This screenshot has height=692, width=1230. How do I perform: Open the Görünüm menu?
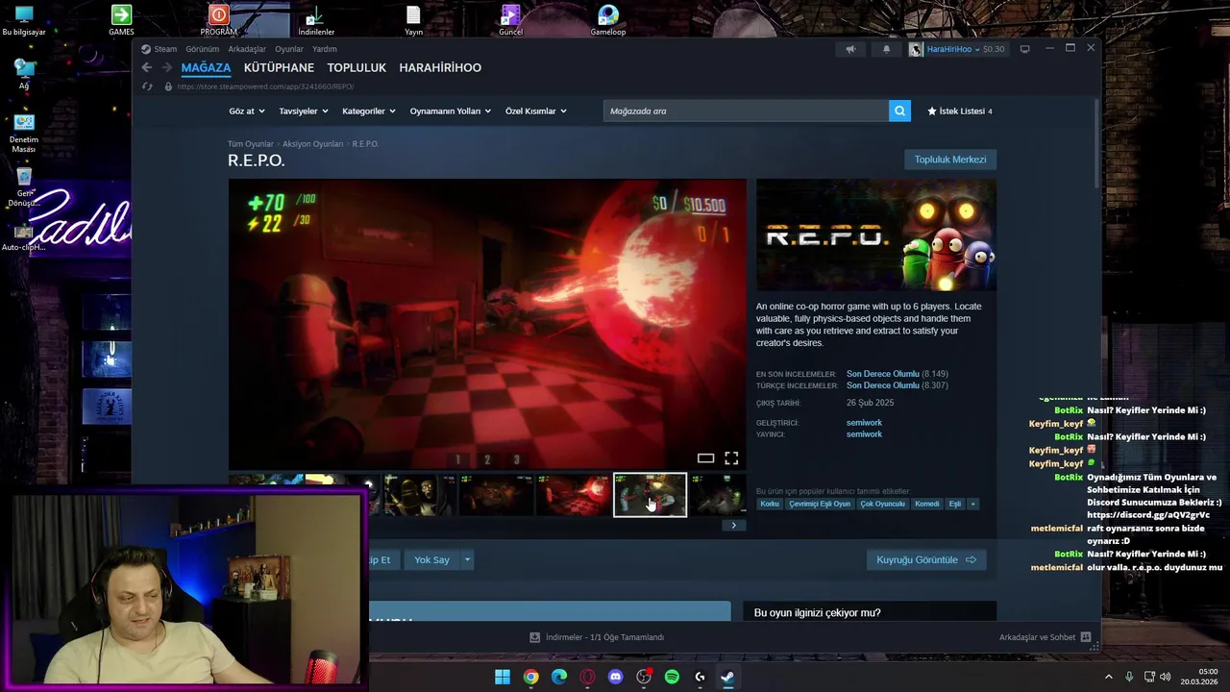[x=203, y=49]
